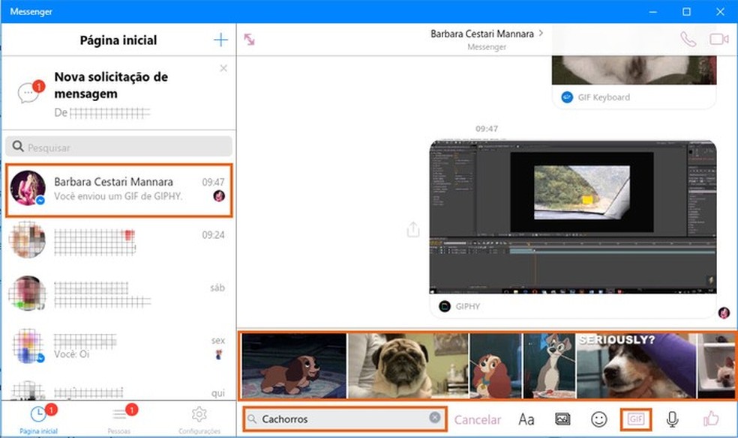
Task: Switch to the Pessoas tab
Action: click(119, 419)
